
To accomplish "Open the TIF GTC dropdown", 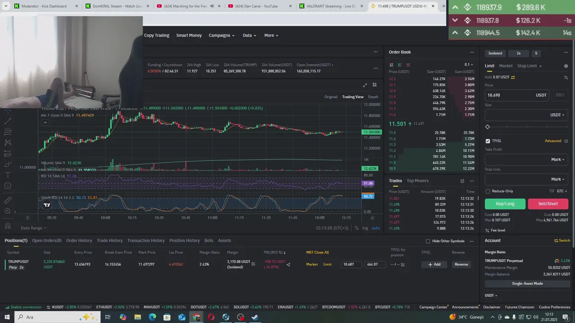I will pos(562,191).
